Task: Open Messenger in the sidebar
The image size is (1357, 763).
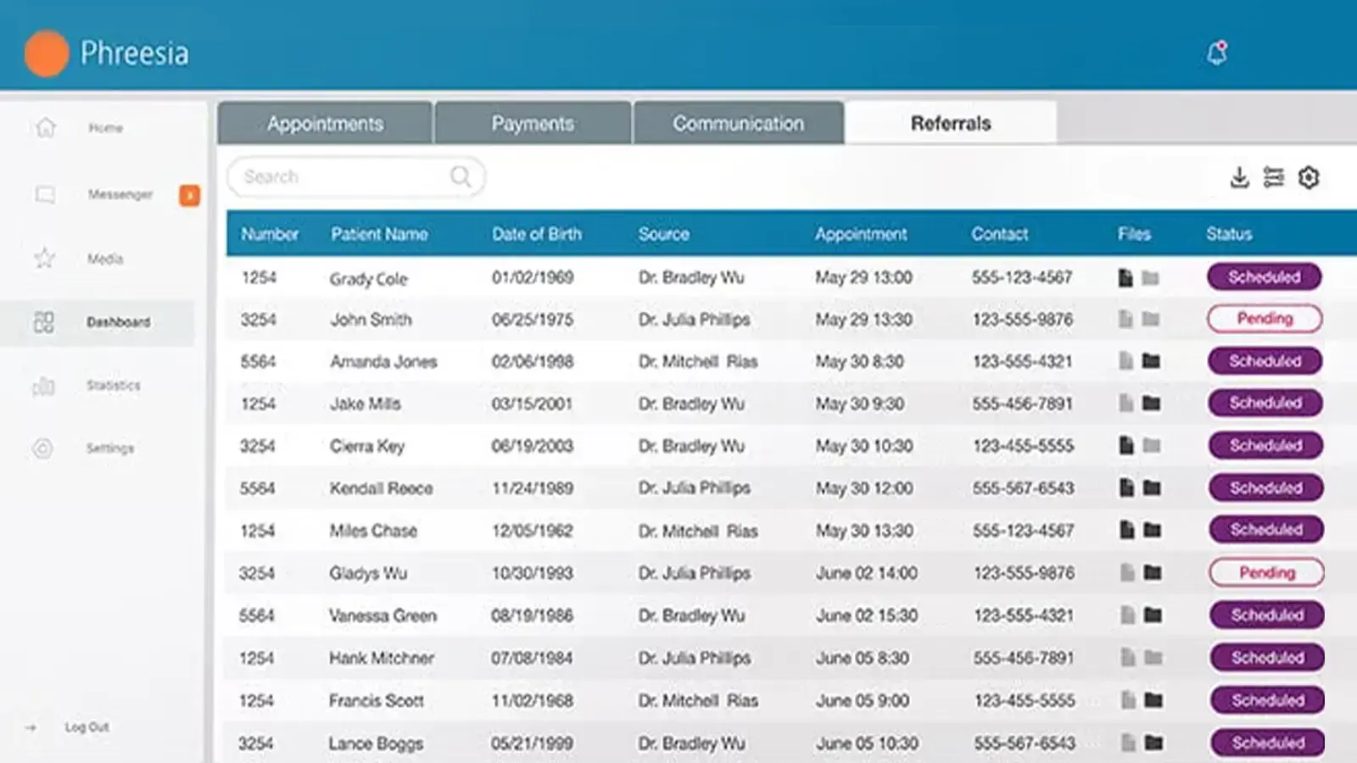Action: coord(120,194)
